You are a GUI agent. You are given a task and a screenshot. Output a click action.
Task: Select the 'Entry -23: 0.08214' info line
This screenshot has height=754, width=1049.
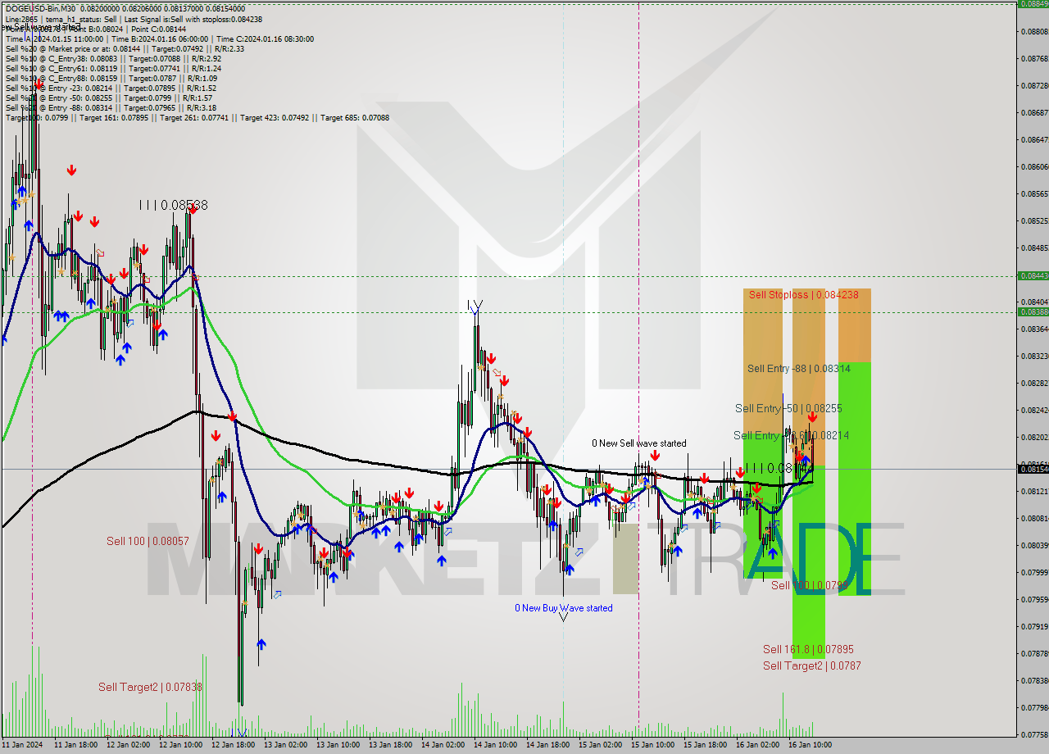pos(111,88)
